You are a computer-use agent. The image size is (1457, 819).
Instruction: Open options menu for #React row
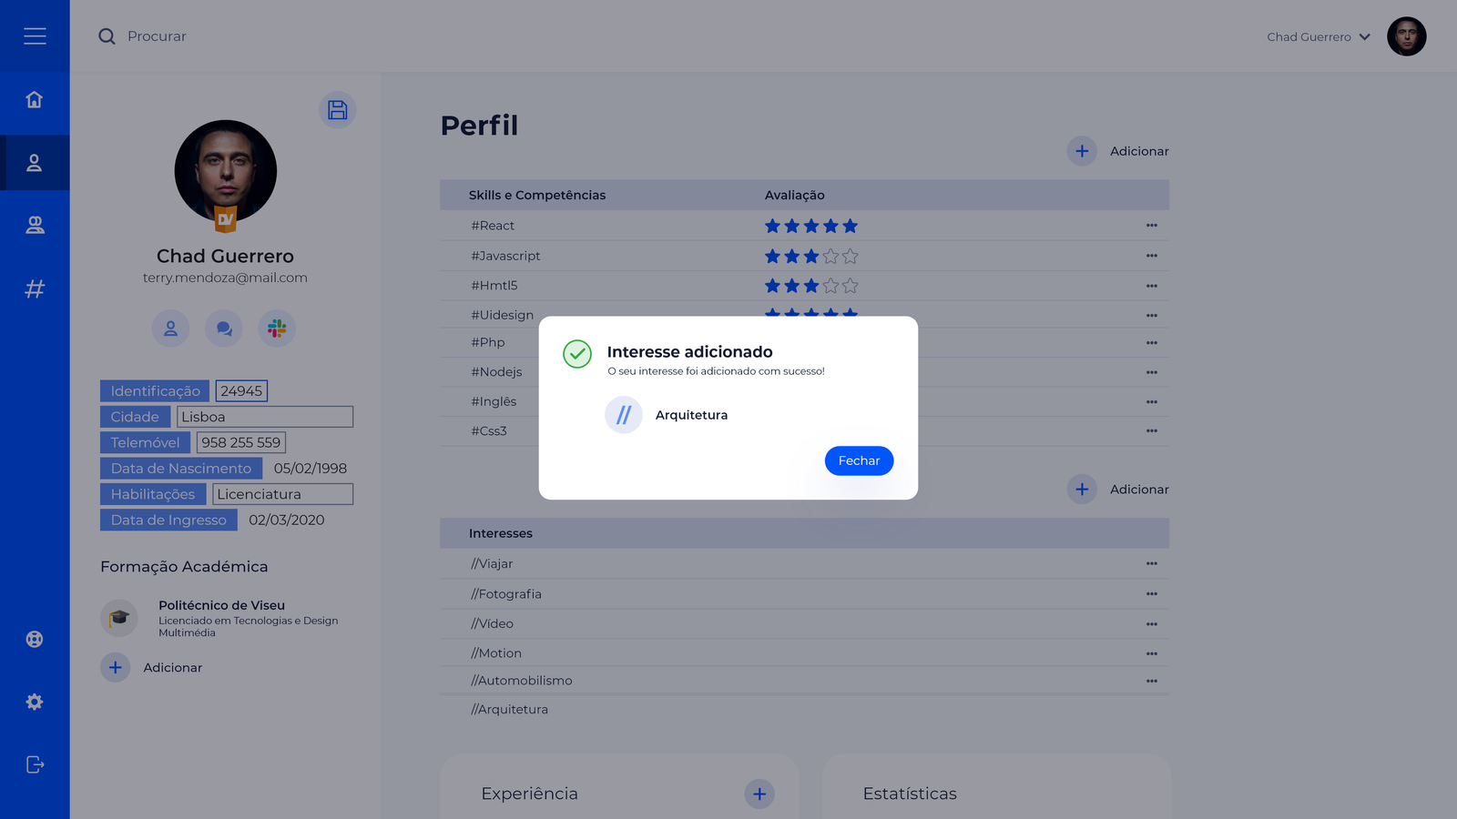coord(1151,226)
